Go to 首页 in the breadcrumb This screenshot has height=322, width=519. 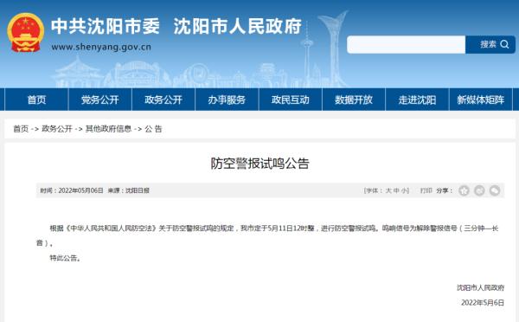tap(21, 128)
